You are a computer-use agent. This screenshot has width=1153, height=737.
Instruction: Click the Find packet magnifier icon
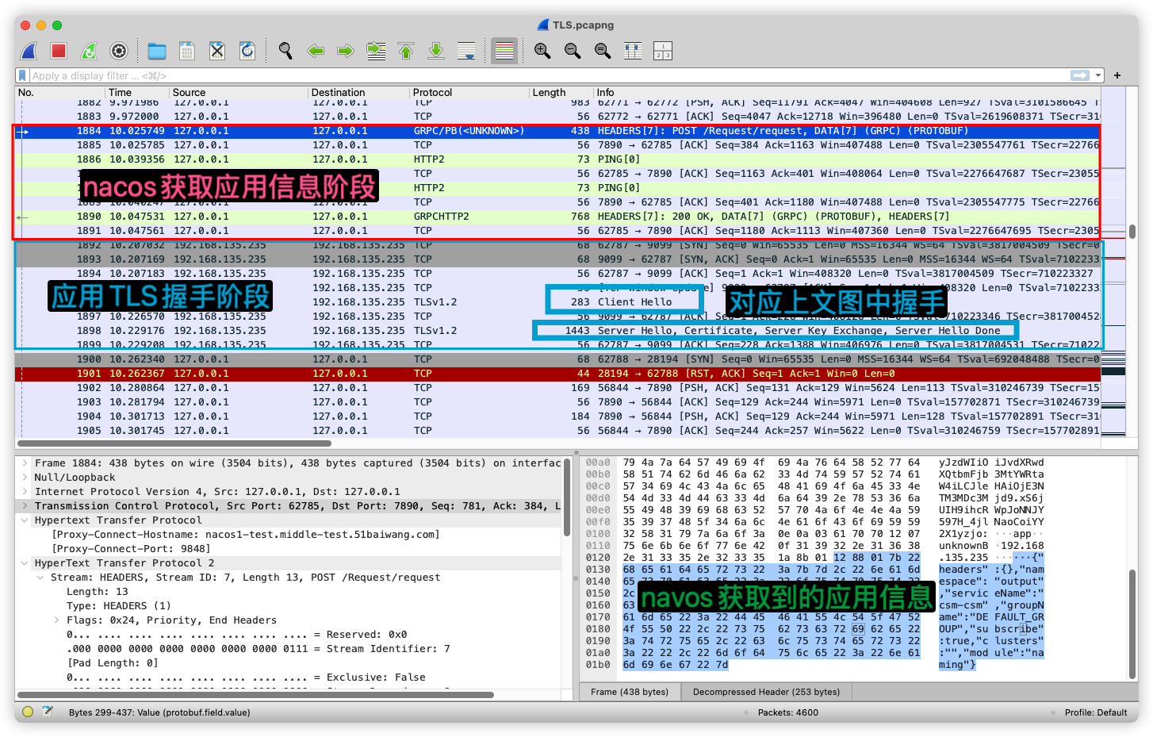(x=285, y=52)
